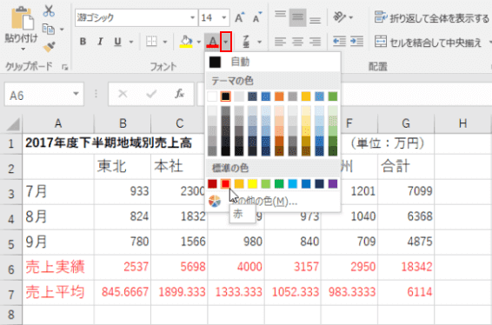This screenshot has width=492, height=325.
Task: Toggle Underline formatting
Action: coord(117,42)
